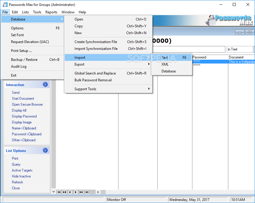This screenshot has height=203, width=255.
Task: Click the Password column header
Action: 210,57
